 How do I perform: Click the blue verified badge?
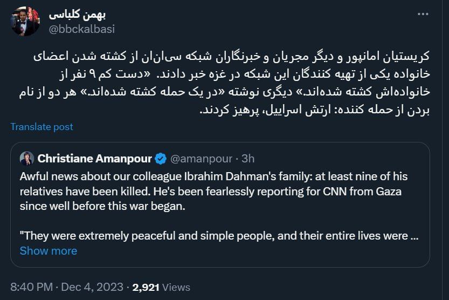tap(161, 159)
